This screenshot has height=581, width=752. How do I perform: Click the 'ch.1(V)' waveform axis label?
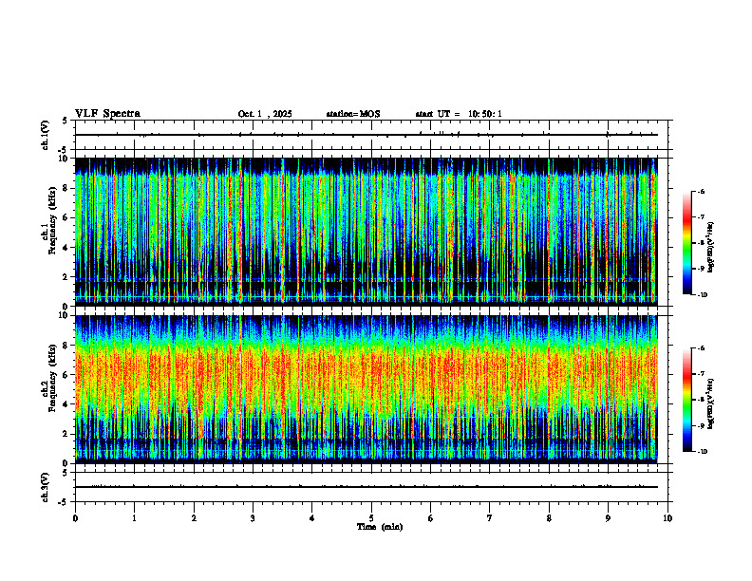[x=45, y=135]
